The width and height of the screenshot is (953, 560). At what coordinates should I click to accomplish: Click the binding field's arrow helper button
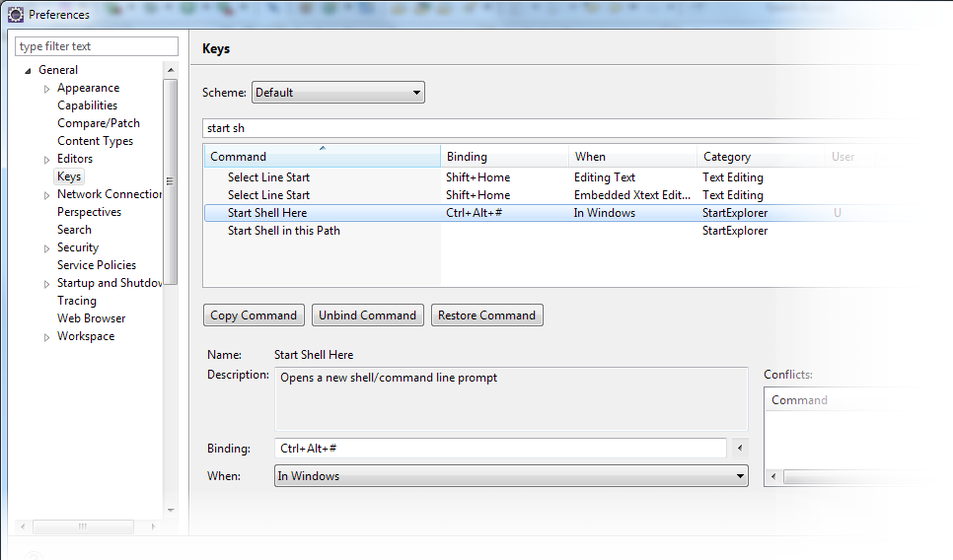click(739, 449)
